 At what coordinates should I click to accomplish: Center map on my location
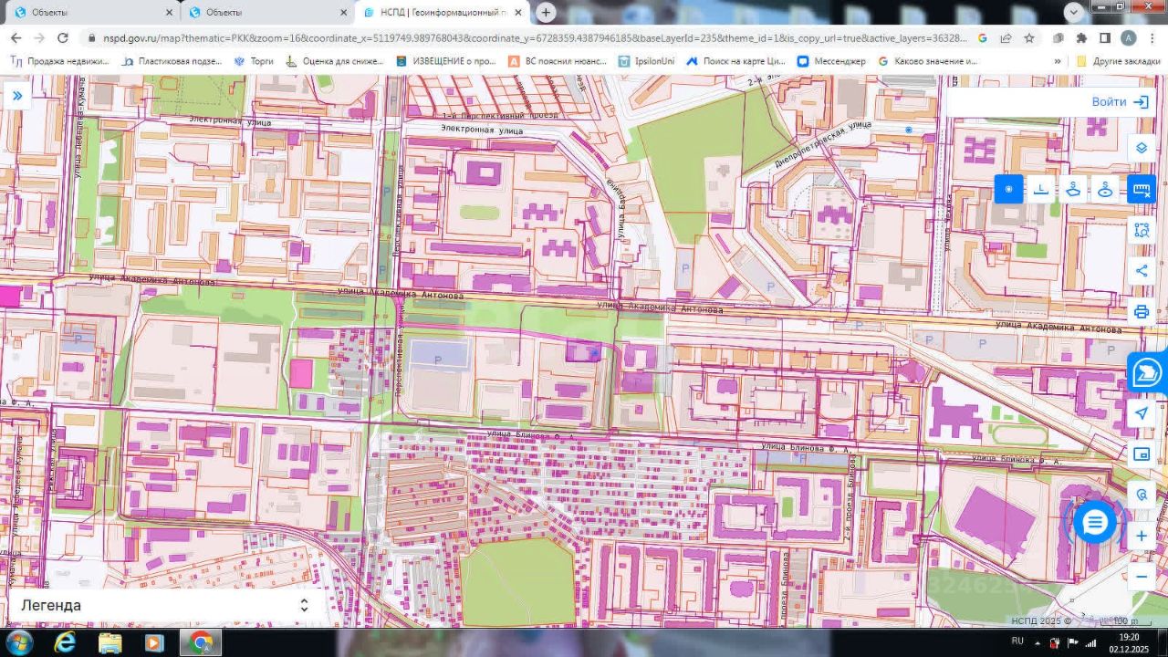1141,413
